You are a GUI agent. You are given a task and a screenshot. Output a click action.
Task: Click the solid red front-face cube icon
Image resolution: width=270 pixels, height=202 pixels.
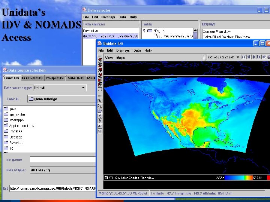[100, 80]
